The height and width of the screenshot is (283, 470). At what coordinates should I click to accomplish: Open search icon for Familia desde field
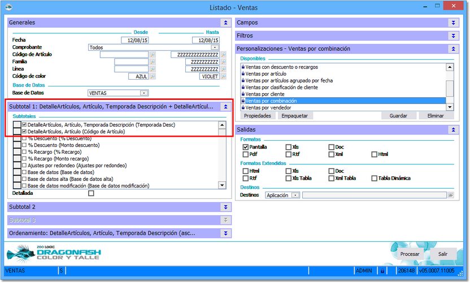point(153,62)
